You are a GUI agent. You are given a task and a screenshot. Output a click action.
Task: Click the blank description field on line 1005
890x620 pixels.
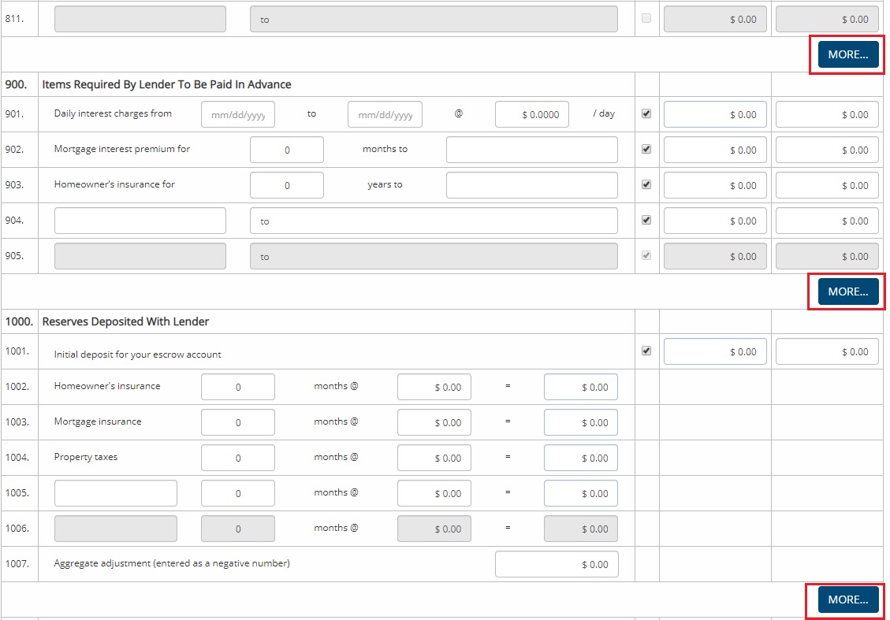point(116,493)
